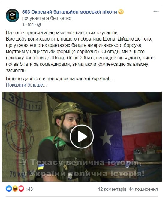Play the video with the play button
166x198 pixels.
click(x=82, y=136)
